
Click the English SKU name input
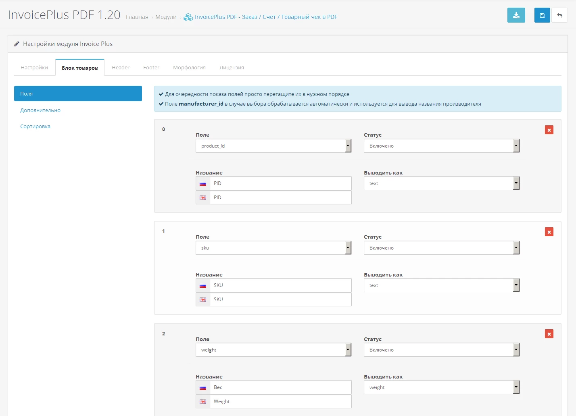(281, 300)
